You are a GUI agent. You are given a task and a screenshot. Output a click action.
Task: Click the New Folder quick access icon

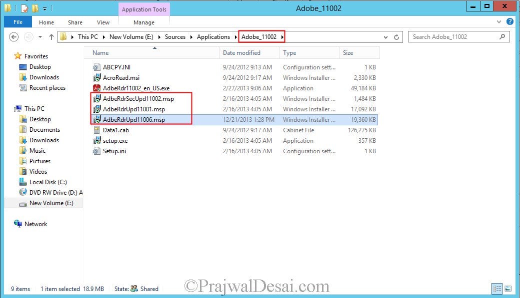click(35, 8)
